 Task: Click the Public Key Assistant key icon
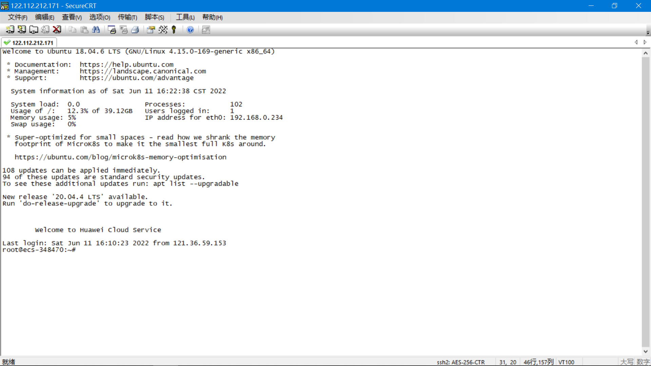tap(174, 30)
